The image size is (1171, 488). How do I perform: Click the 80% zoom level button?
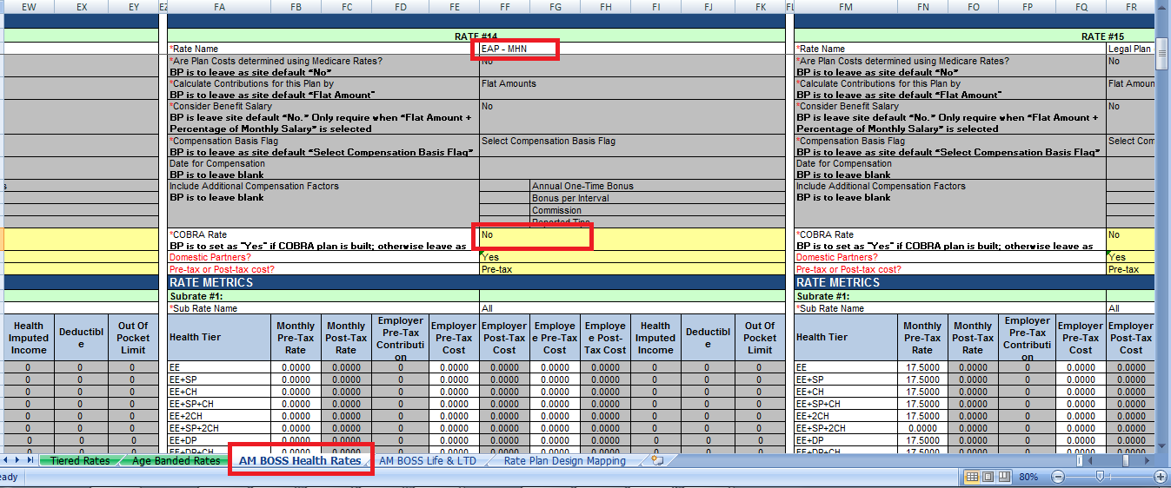click(x=1028, y=477)
